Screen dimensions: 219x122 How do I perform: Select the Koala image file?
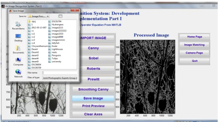point(53,46)
